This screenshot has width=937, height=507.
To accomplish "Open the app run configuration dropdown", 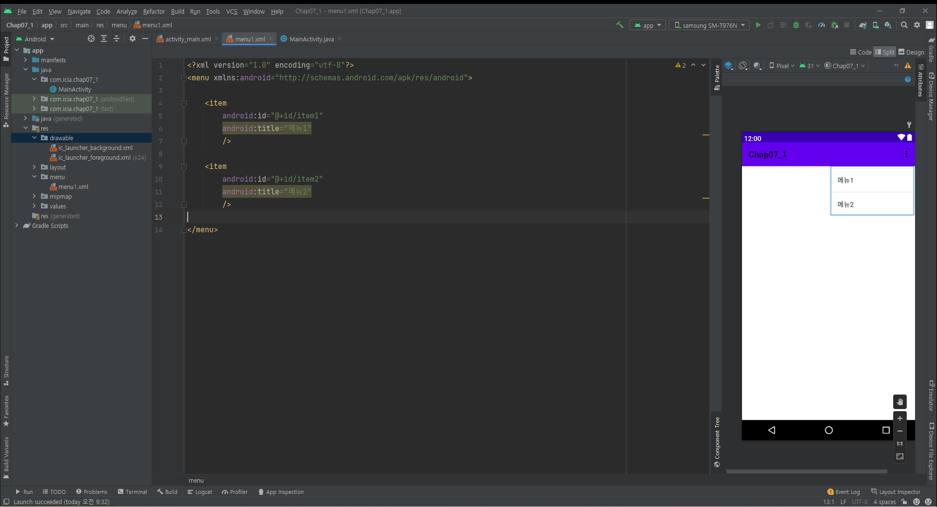I will (x=647, y=25).
